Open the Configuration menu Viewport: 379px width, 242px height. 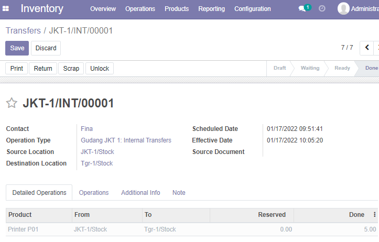pos(253,9)
